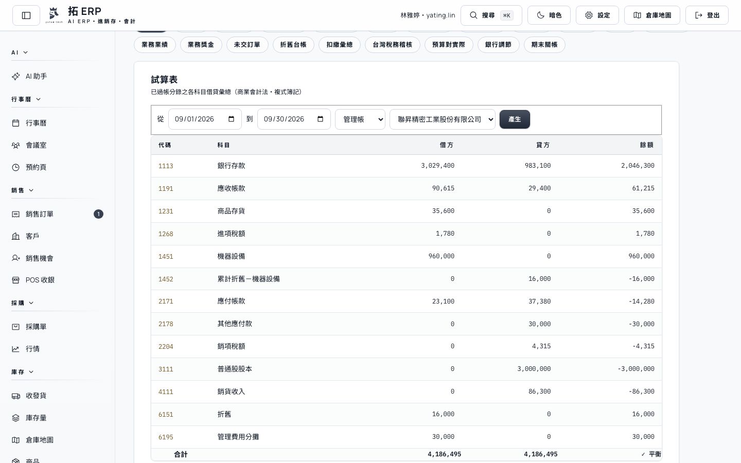Click the 採購單 icon in sidebar
The width and height of the screenshot is (741, 463).
point(15,327)
